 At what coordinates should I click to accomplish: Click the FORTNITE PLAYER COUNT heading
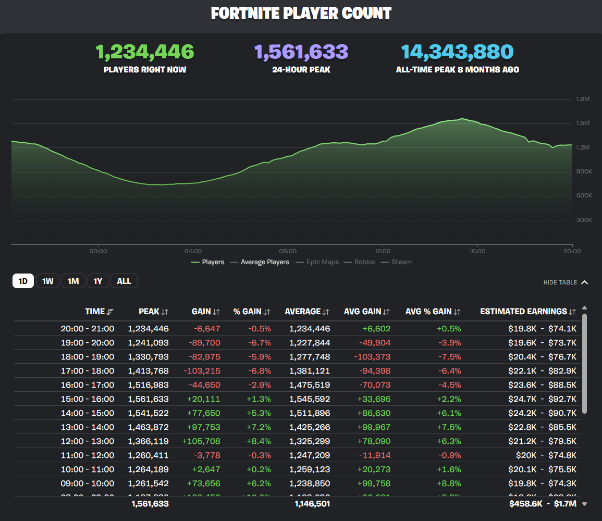[301, 14]
